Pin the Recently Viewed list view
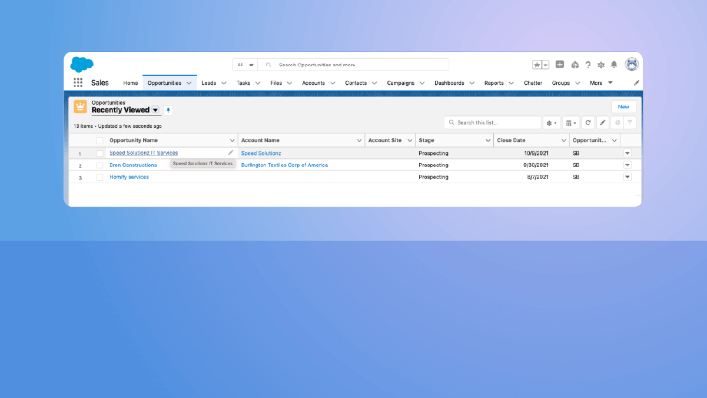The width and height of the screenshot is (707, 398). [168, 110]
